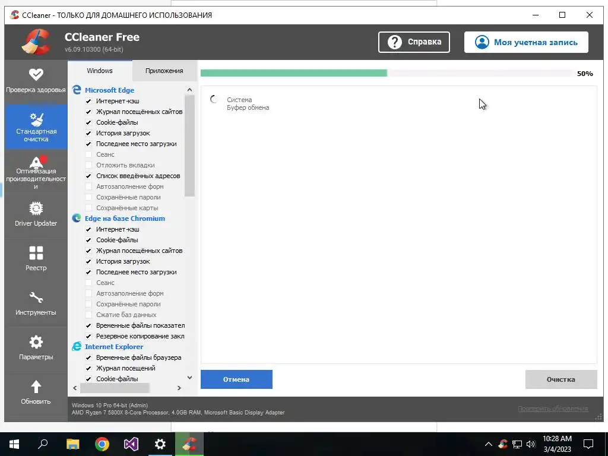Click CCleaner tray icon
The width and height of the screenshot is (608, 456).
coord(503,444)
